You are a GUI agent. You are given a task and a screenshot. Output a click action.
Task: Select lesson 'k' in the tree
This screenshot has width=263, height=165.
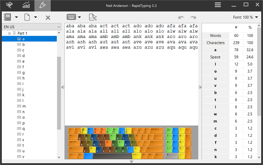[23, 95]
